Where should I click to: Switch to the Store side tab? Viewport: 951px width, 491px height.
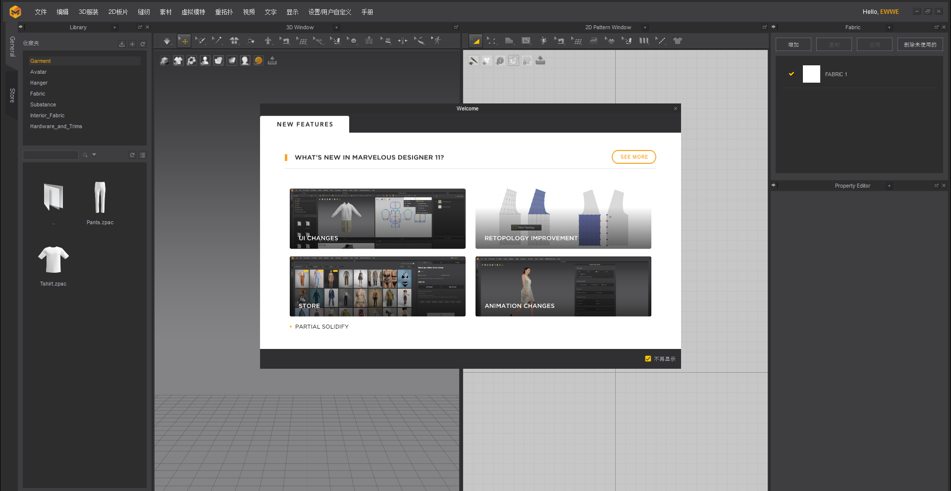click(12, 95)
